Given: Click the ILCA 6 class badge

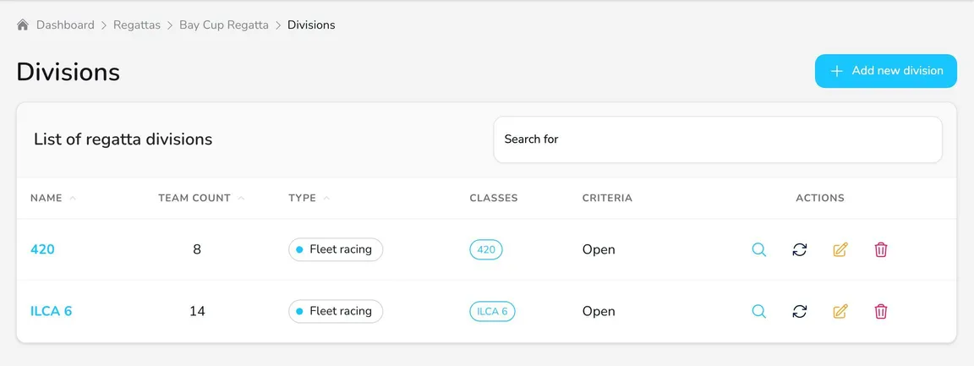Looking at the screenshot, I should point(492,311).
